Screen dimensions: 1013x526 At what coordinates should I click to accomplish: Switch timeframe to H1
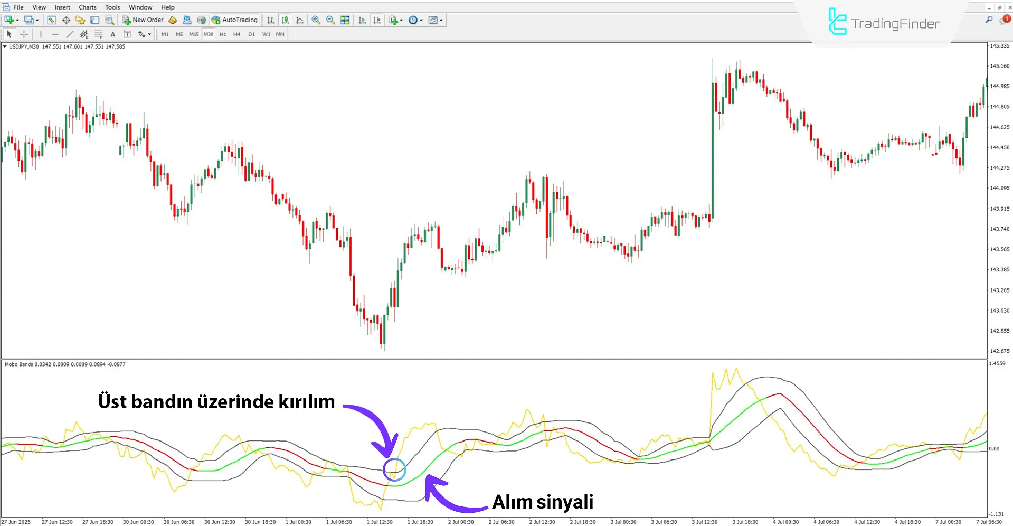(x=222, y=34)
